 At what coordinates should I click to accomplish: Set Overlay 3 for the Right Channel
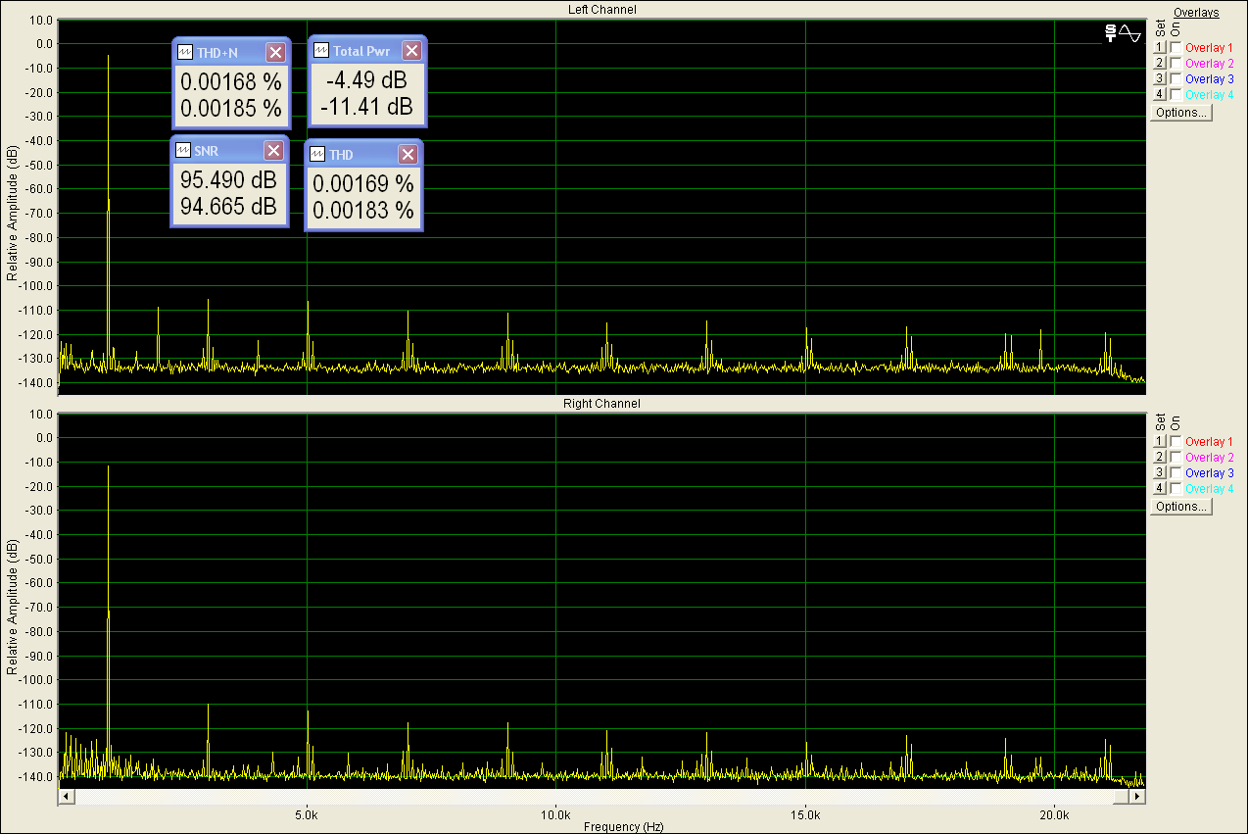[x=1159, y=472]
